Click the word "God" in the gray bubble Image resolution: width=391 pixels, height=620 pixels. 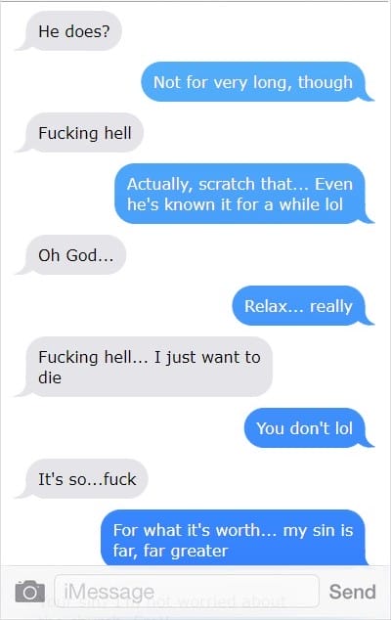tap(81, 255)
